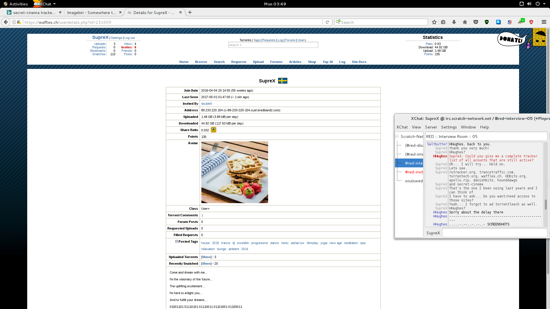Screen dimensions: 550x309
Task: Select the (#red-disa channel in XChat tree
Action: [x=414, y=145]
